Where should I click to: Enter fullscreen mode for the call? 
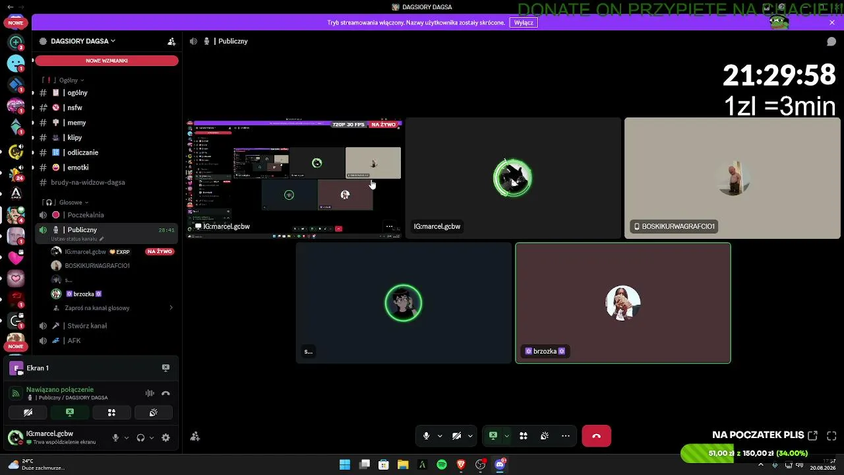(831, 435)
